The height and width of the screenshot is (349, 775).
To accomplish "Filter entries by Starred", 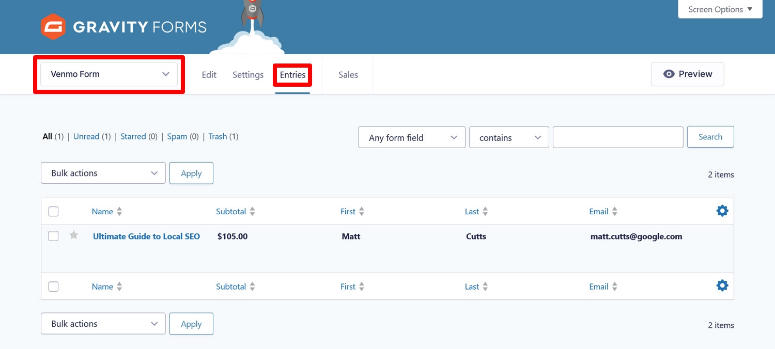I will [x=133, y=136].
